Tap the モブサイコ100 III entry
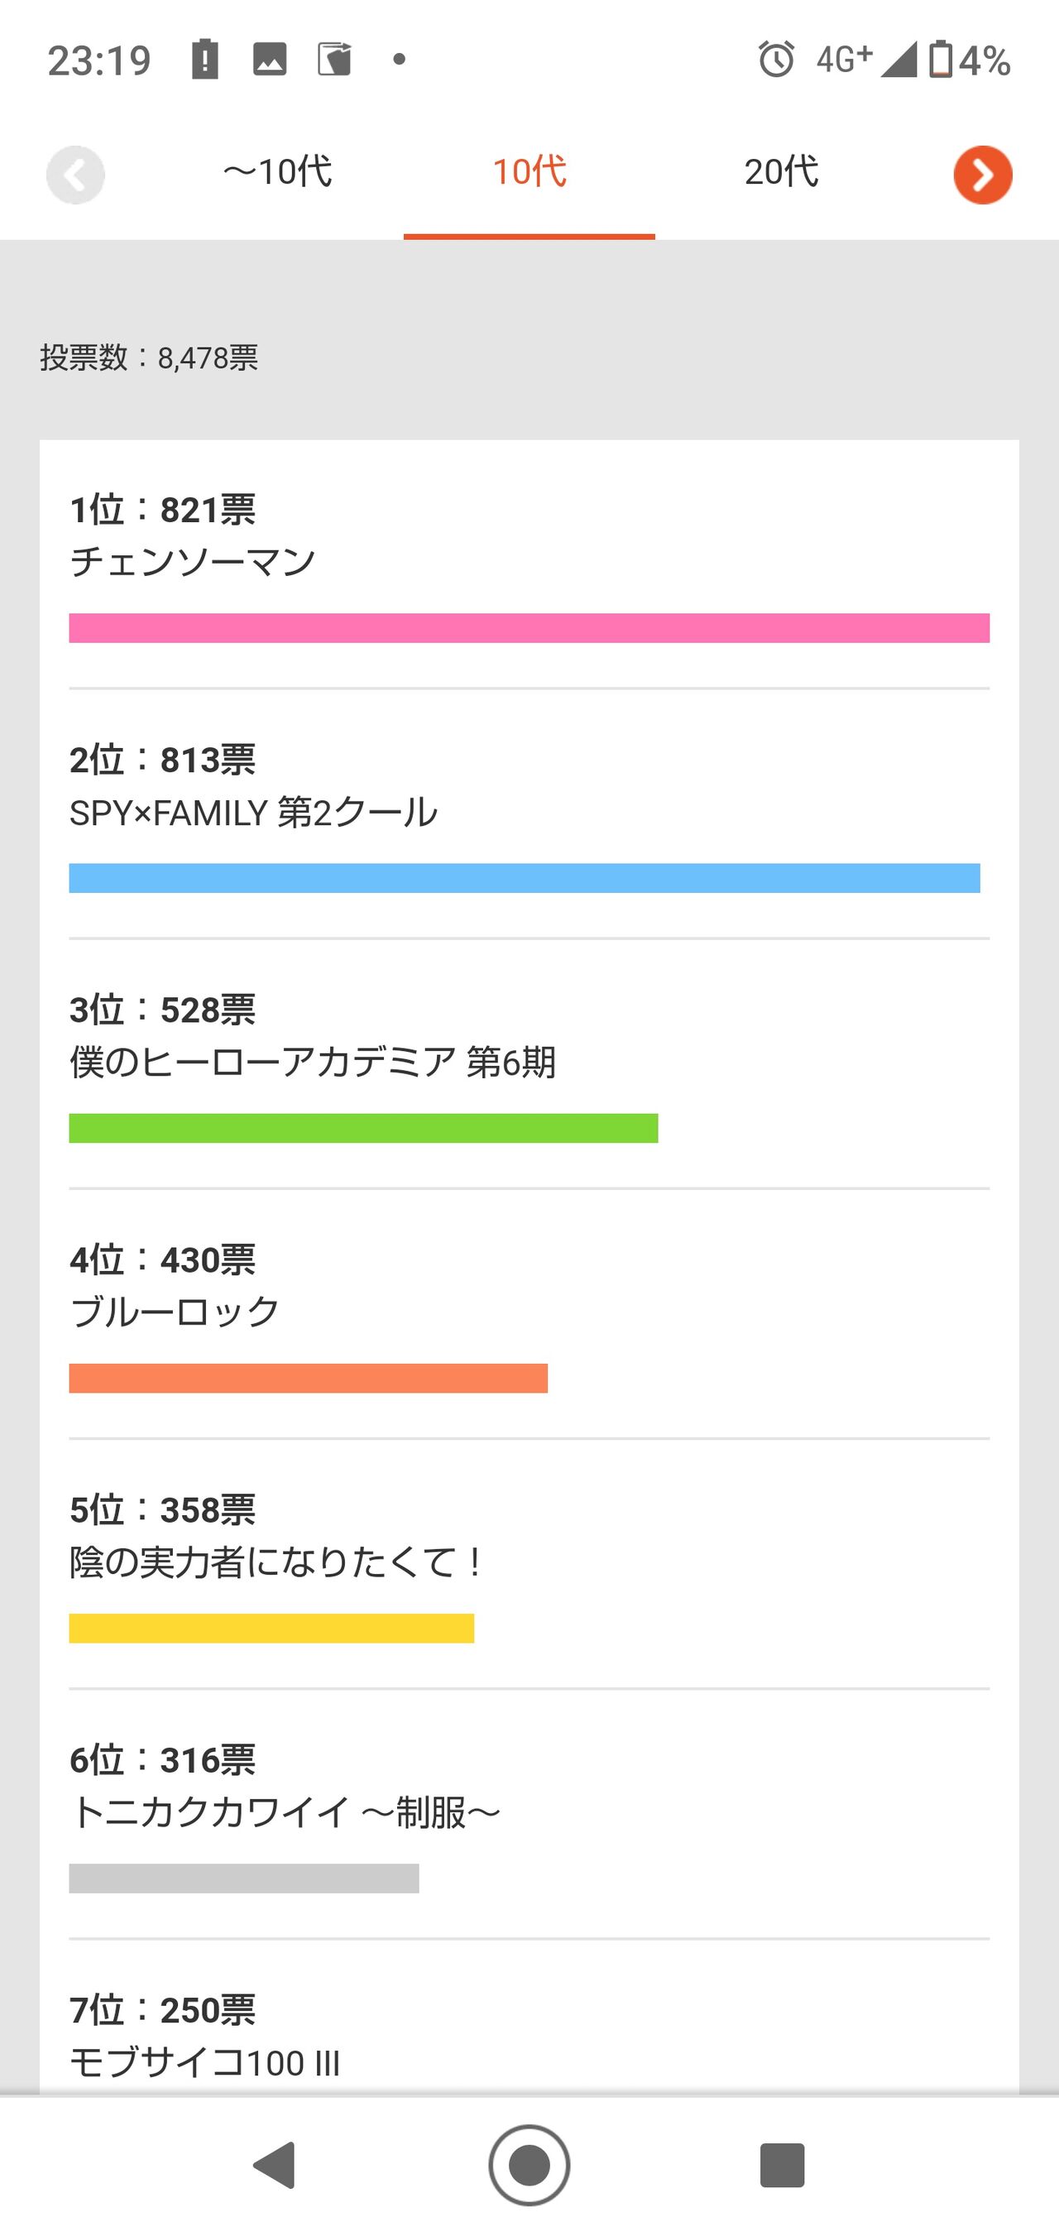1059x2236 pixels. [x=529, y=2036]
